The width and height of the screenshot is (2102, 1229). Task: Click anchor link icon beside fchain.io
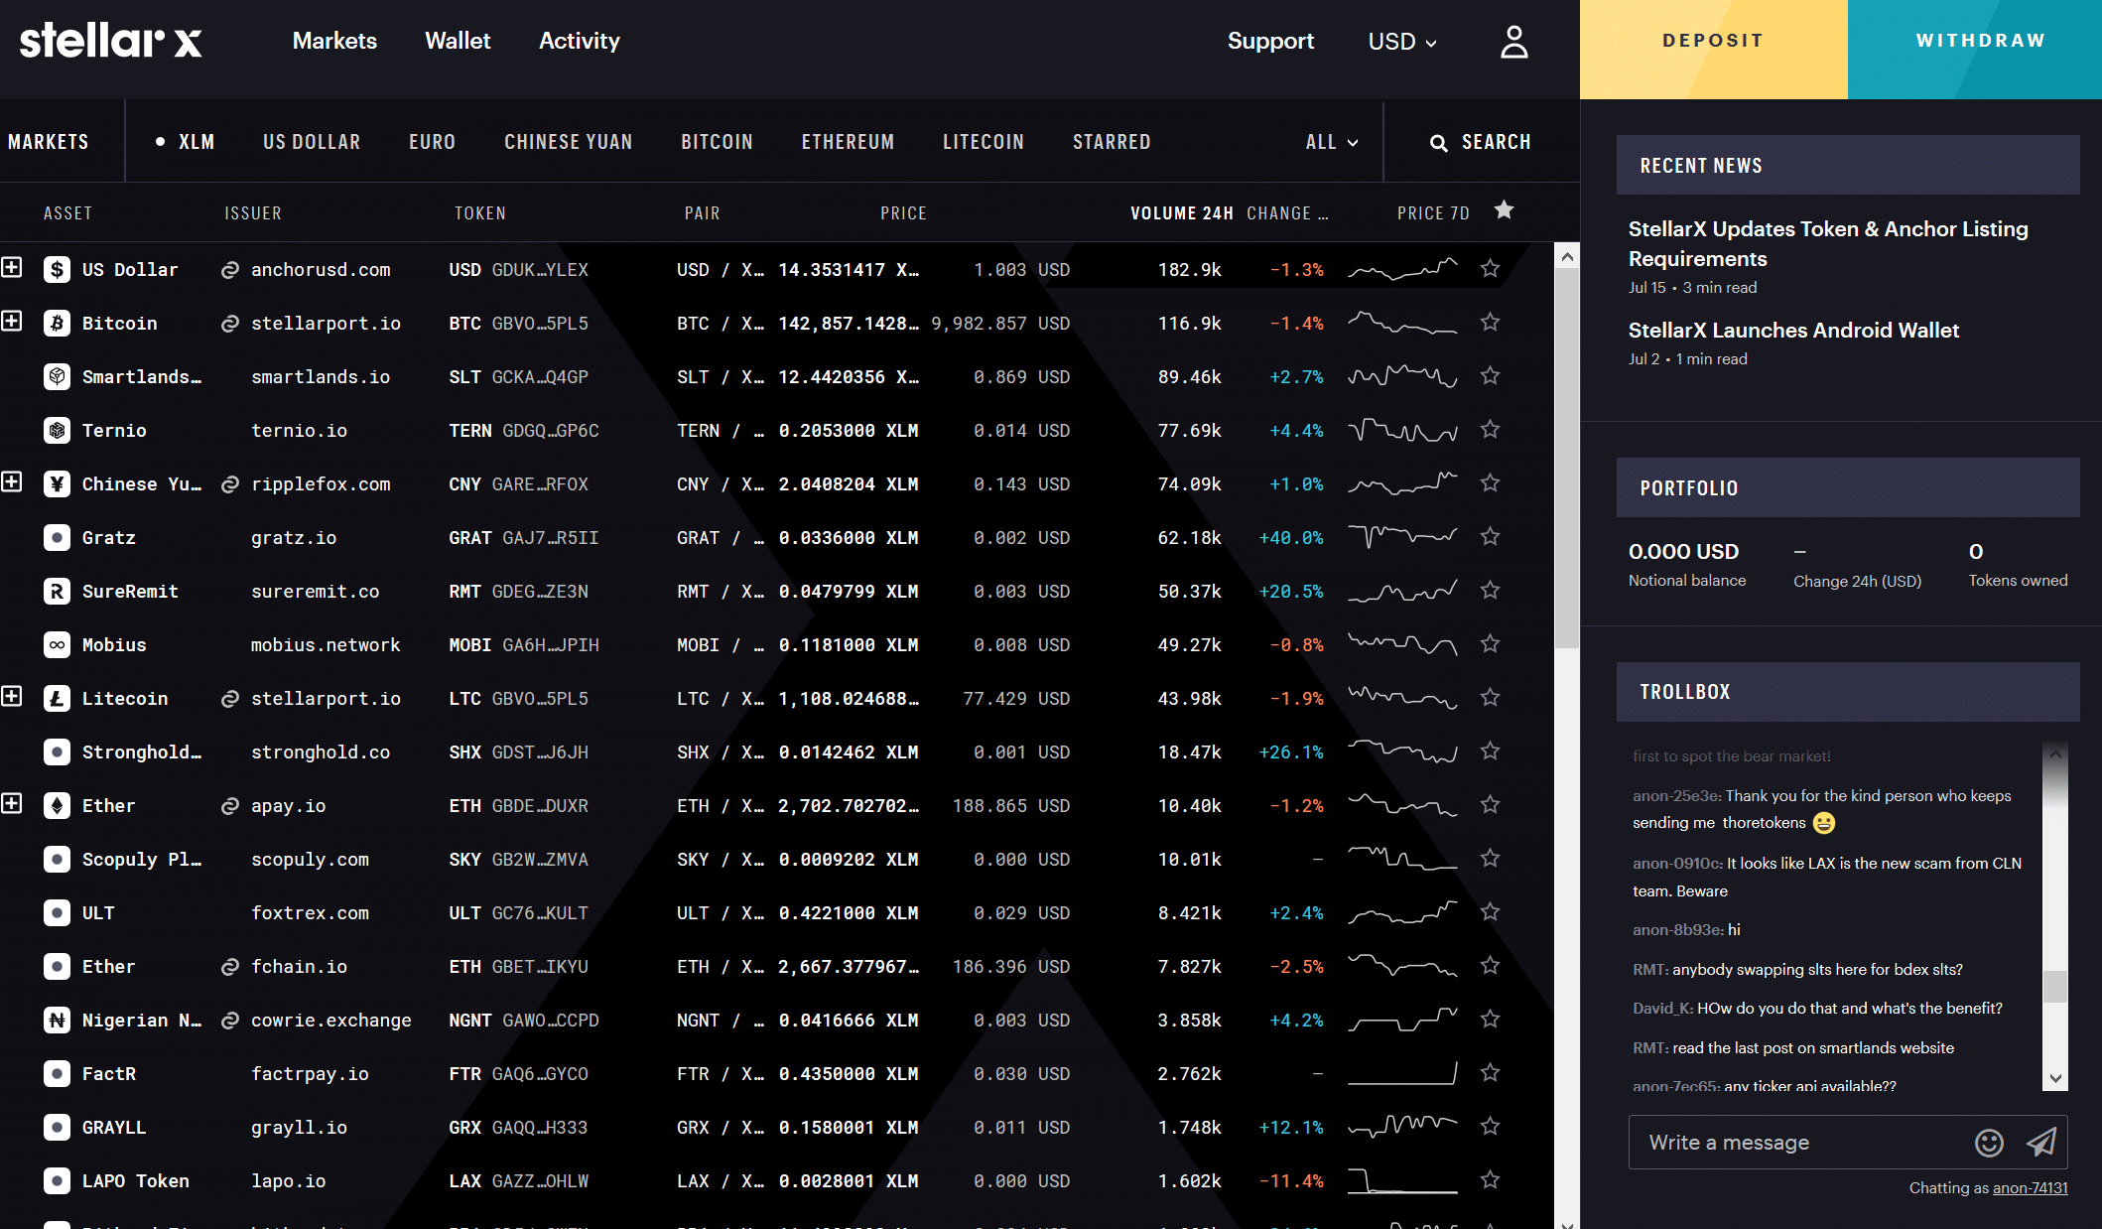click(x=229, y=967)
